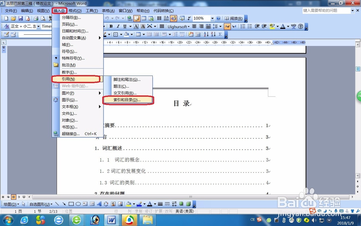
Task: Click the vertical scrollbar down arrow
Action: tap(357, 176)
